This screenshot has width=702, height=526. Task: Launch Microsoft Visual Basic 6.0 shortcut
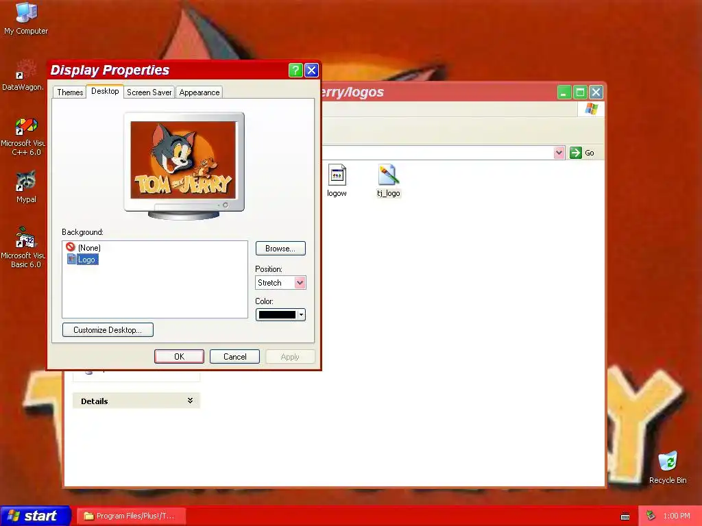pyautogui.click(x=24, y=247)
